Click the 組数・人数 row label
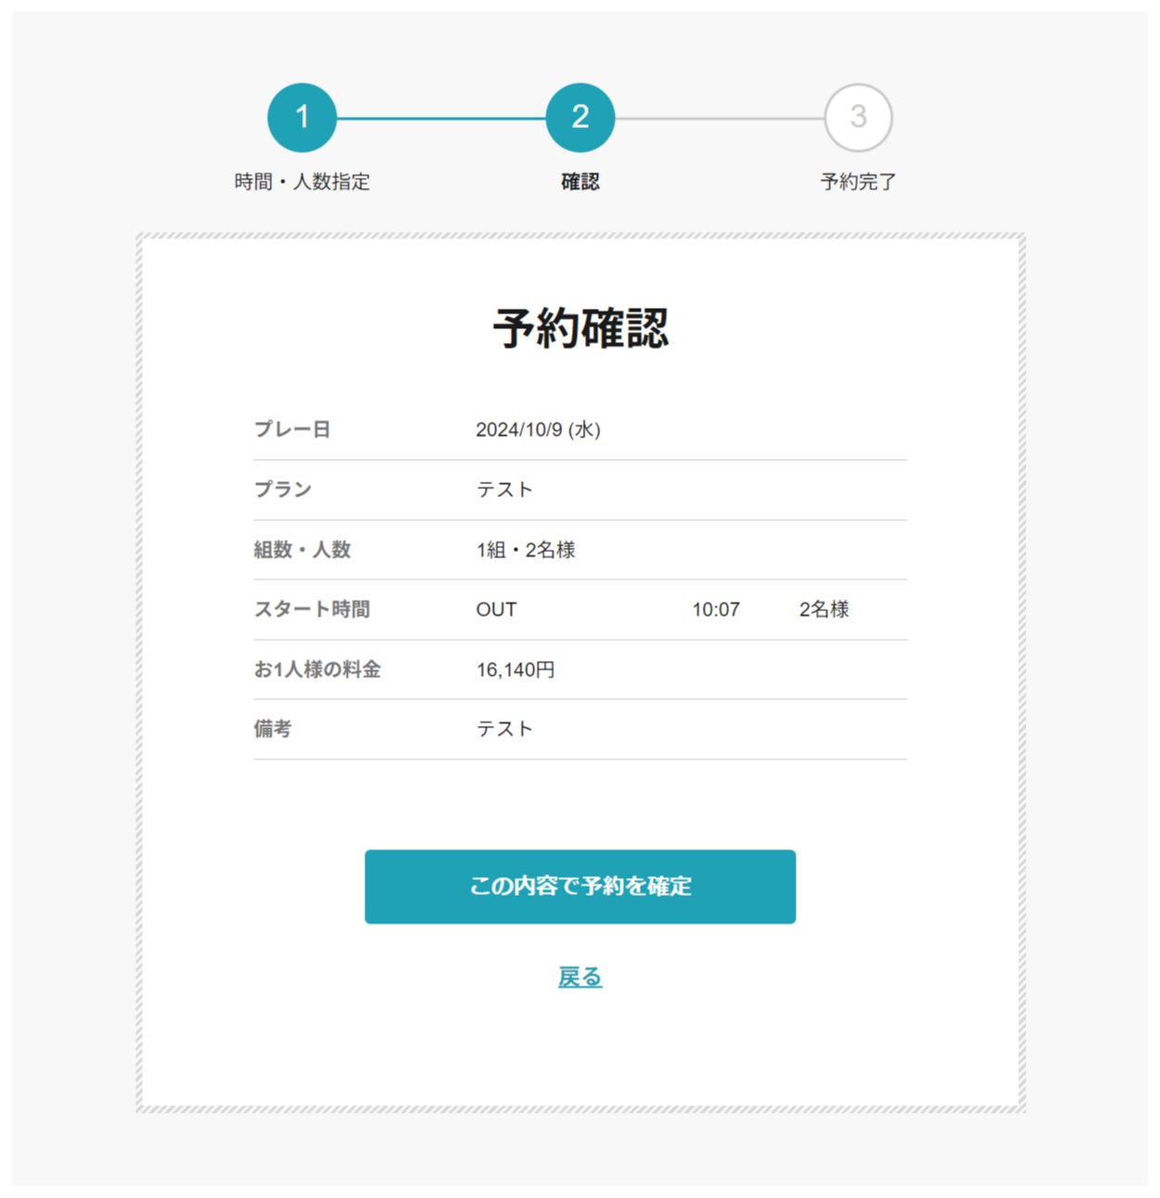1160x1198 pixels. (x=302, y=550)
